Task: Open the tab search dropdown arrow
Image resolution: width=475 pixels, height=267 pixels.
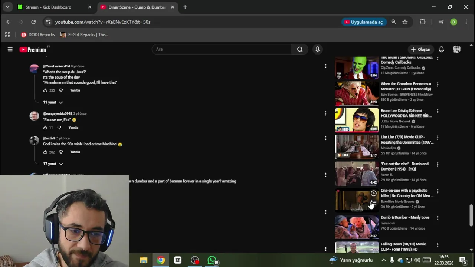Action: (7, 7)
